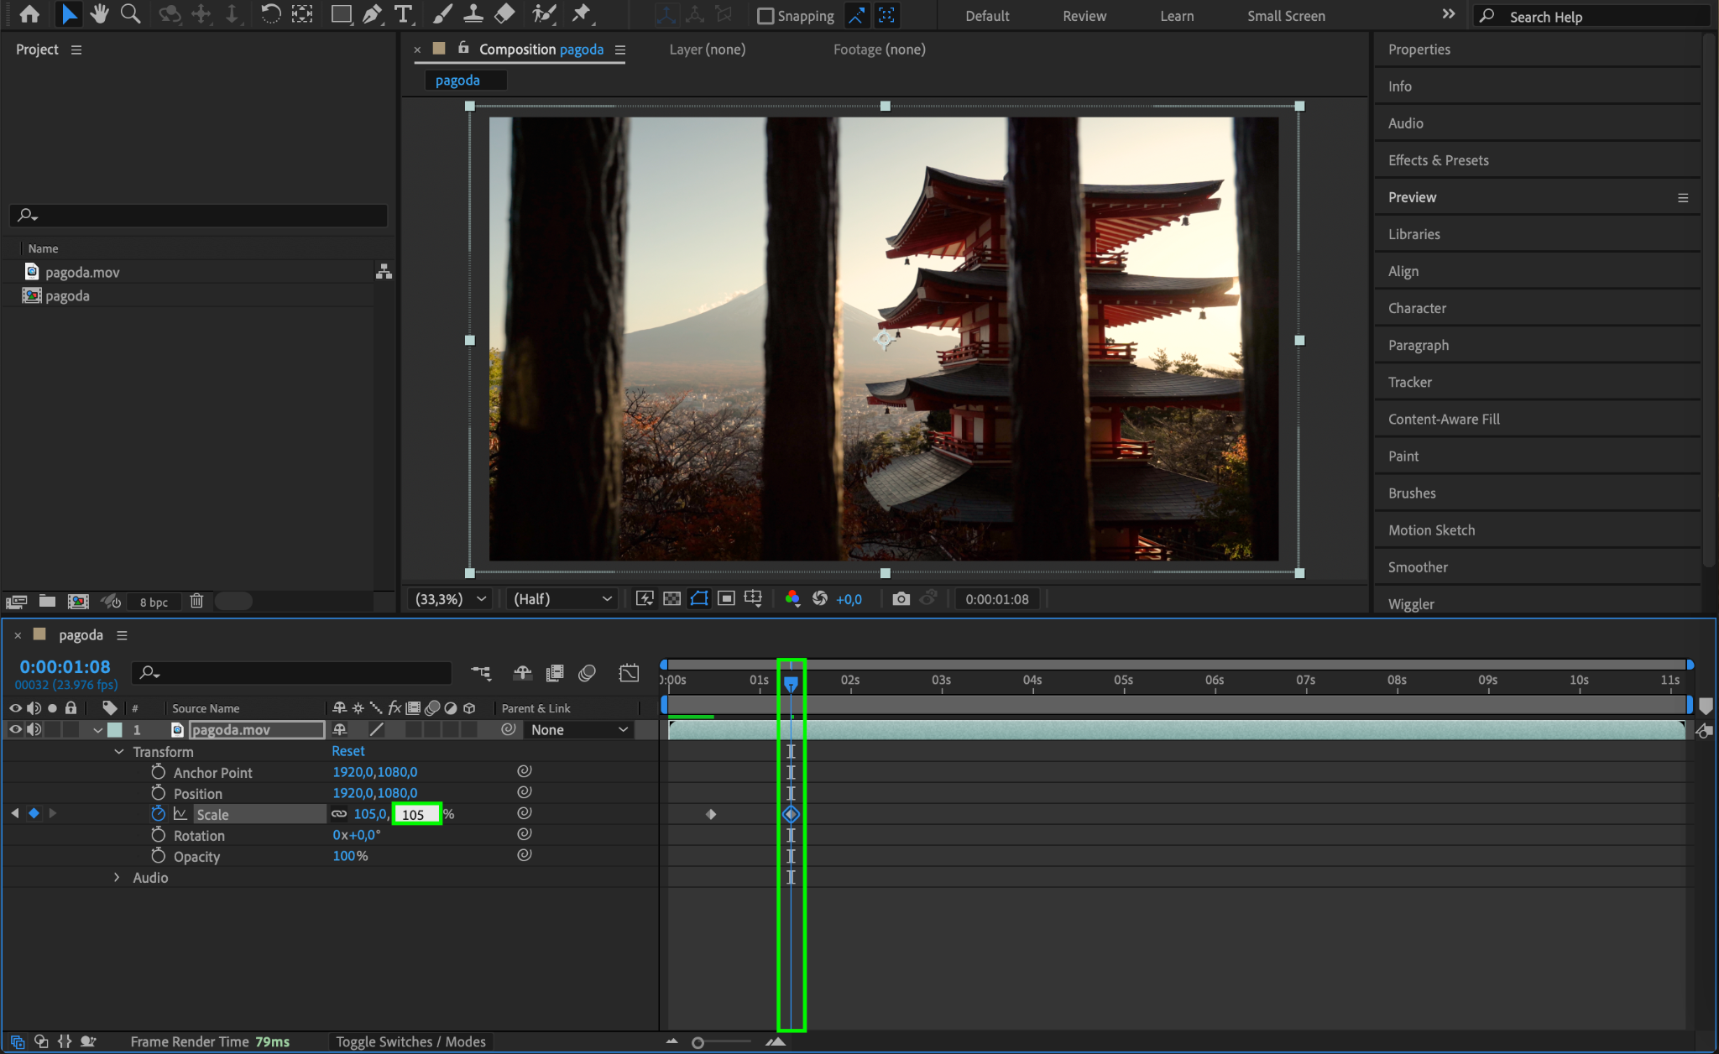
Task: Click Reset link for Transform
Action: (x=347, y=751)
